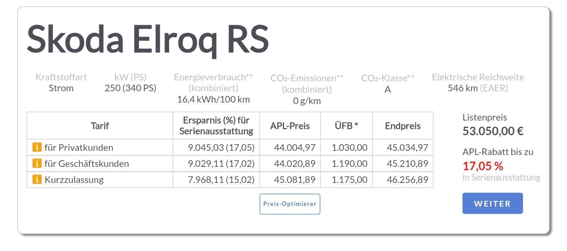Click Ersparnis (%) für Serienausstattung header
The width and height of the screenshot is (567, 251).
point(216,126)
